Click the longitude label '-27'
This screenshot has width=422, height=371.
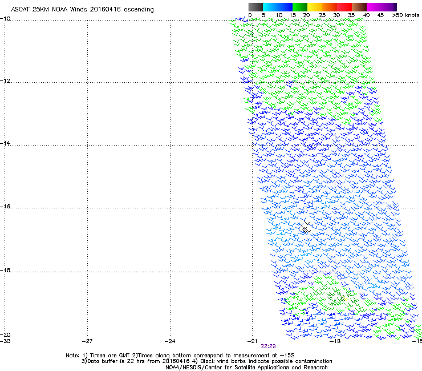pos(87,341)
